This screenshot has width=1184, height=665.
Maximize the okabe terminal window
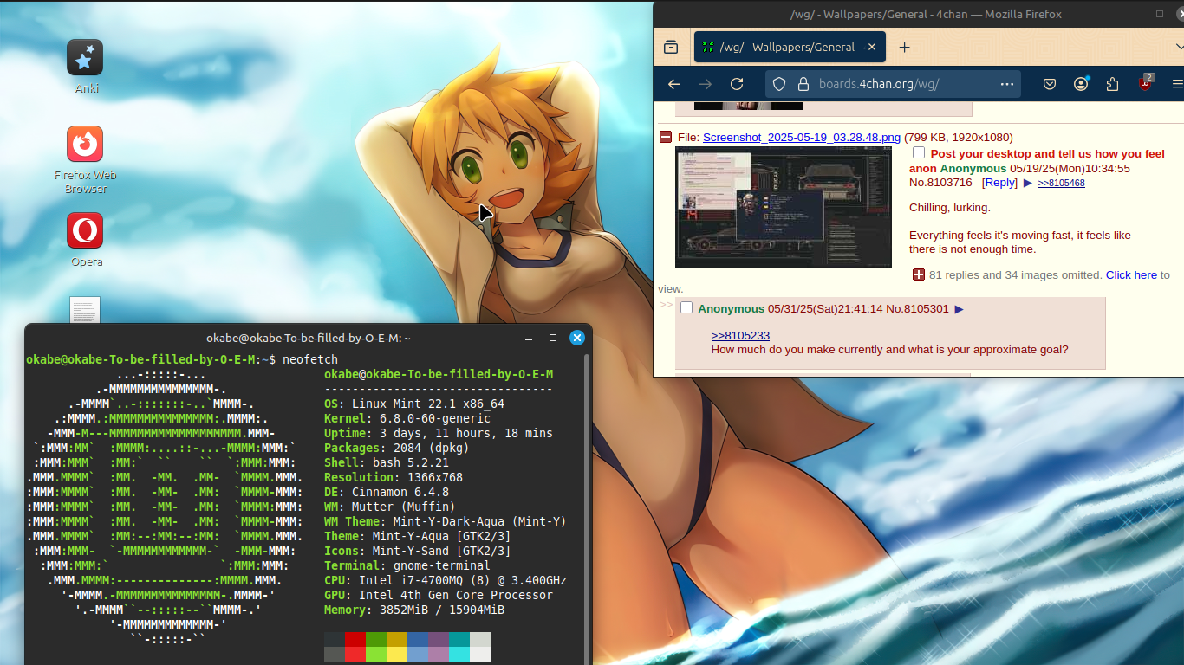point(553,338)
